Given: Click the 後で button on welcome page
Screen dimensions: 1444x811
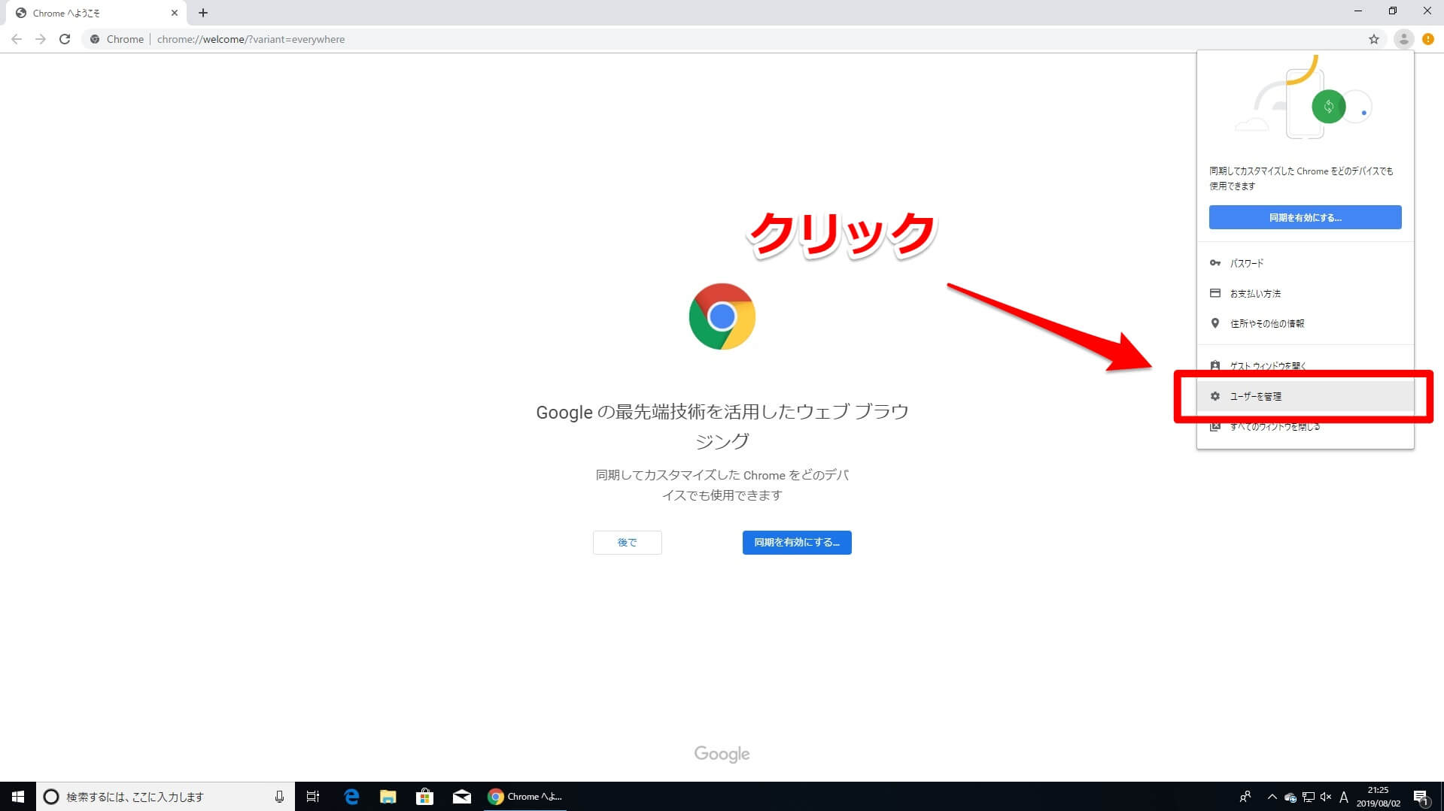Looking at the screenshot, I should point(627,543).
